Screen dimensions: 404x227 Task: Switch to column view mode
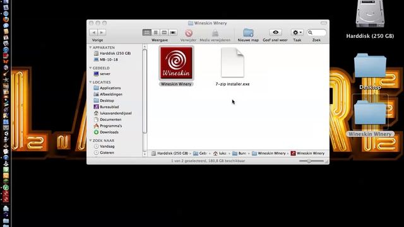(x=164, y=32)
